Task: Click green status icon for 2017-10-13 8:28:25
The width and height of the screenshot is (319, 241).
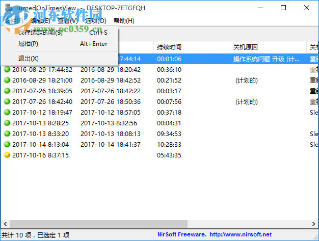Action: coord(7,123)
